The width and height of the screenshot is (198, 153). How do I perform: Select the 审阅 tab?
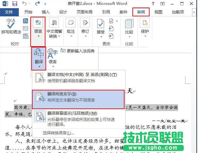tap(141, 12)
